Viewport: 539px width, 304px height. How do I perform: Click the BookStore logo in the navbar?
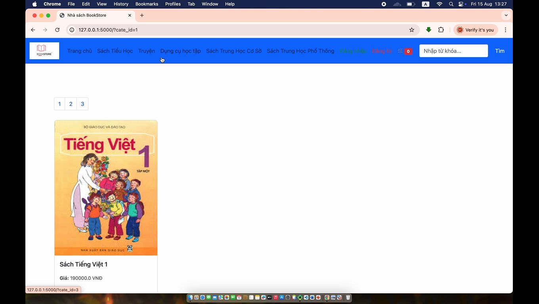point(44,51)
